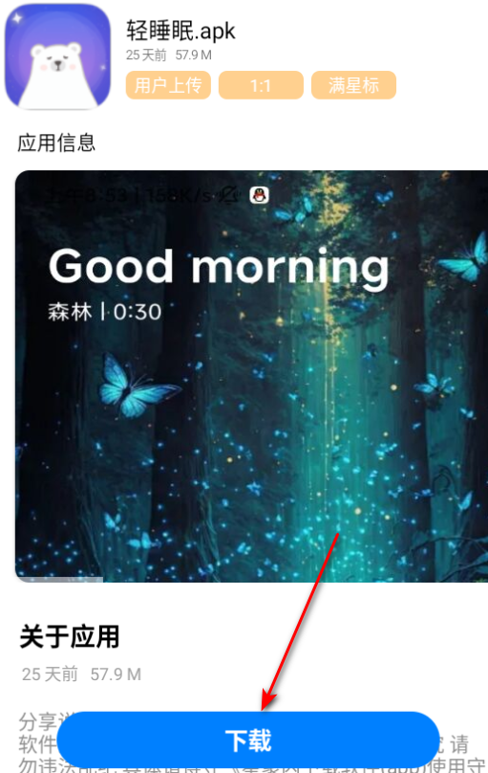This screenshot has width=488, height=773.
Task: Click the large blue butterfly below 森林 label
Action: pos(136,386)
